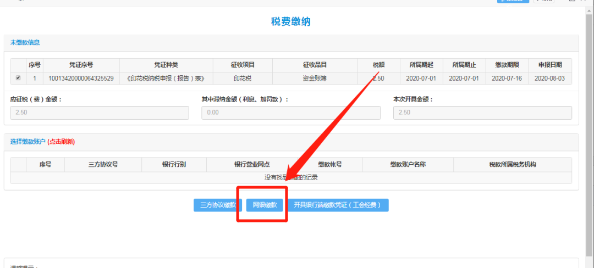Uncheck the checkbox for voucher row 1
This screenshot has width=594, height=268.
(x=18, y=78)
